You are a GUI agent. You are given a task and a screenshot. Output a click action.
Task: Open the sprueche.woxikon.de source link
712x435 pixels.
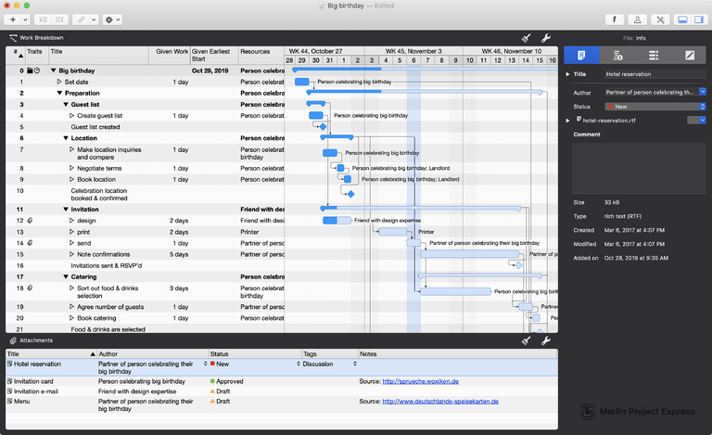422,381
